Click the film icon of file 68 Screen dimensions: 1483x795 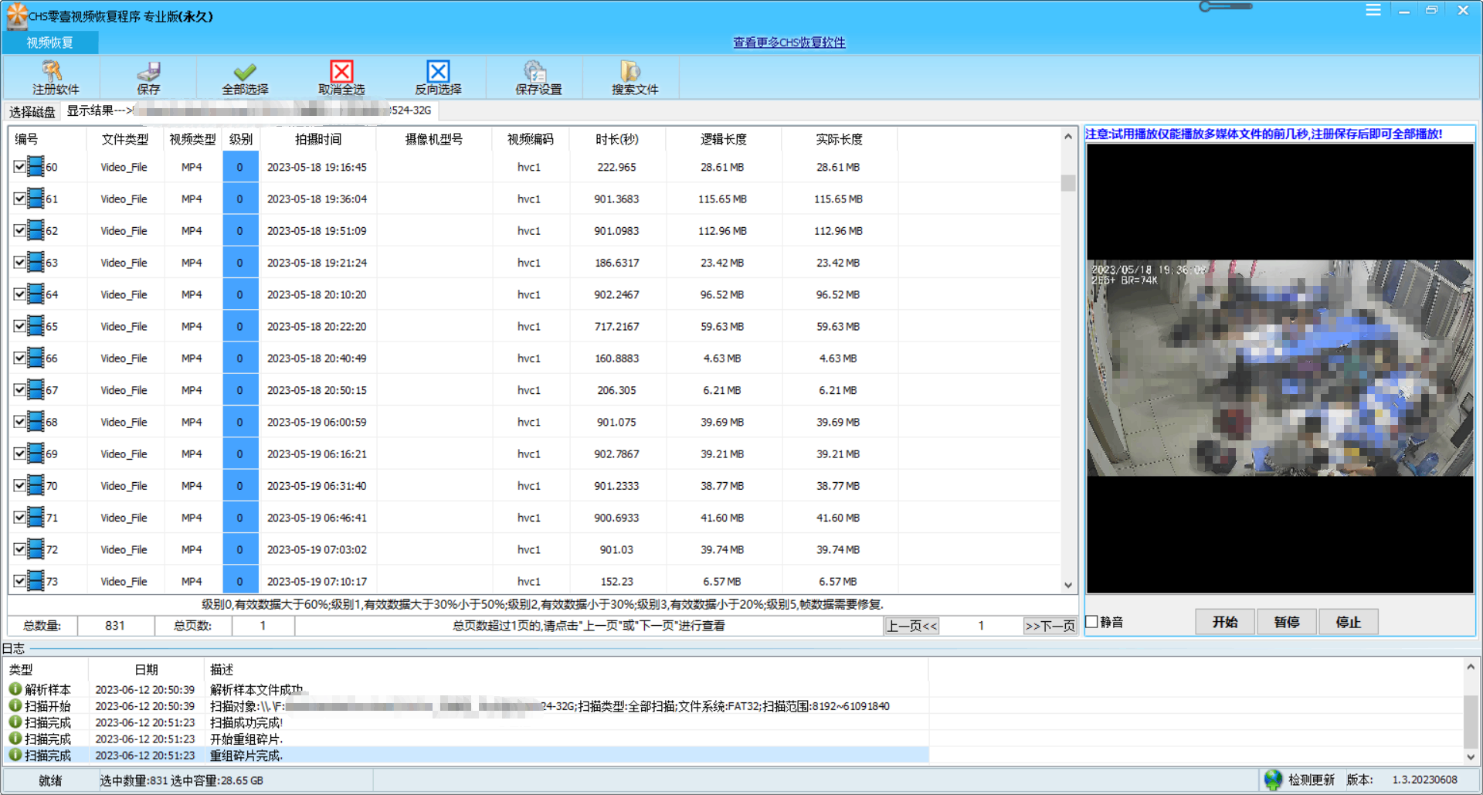(36, 421)
